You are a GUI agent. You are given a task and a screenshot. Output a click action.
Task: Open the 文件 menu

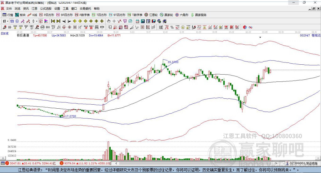point(9,8)
